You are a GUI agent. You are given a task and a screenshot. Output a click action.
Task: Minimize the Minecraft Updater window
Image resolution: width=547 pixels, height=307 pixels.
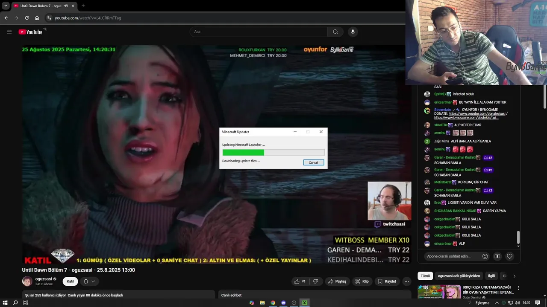[295, 132]
